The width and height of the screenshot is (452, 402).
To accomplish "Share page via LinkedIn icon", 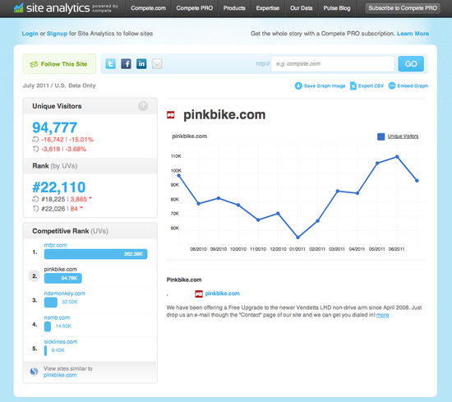I will 141,64.
